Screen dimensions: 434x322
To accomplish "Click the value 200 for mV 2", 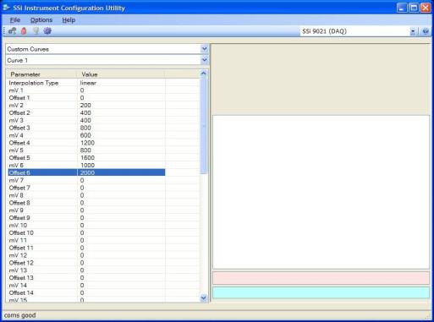I will pos(85,106).
